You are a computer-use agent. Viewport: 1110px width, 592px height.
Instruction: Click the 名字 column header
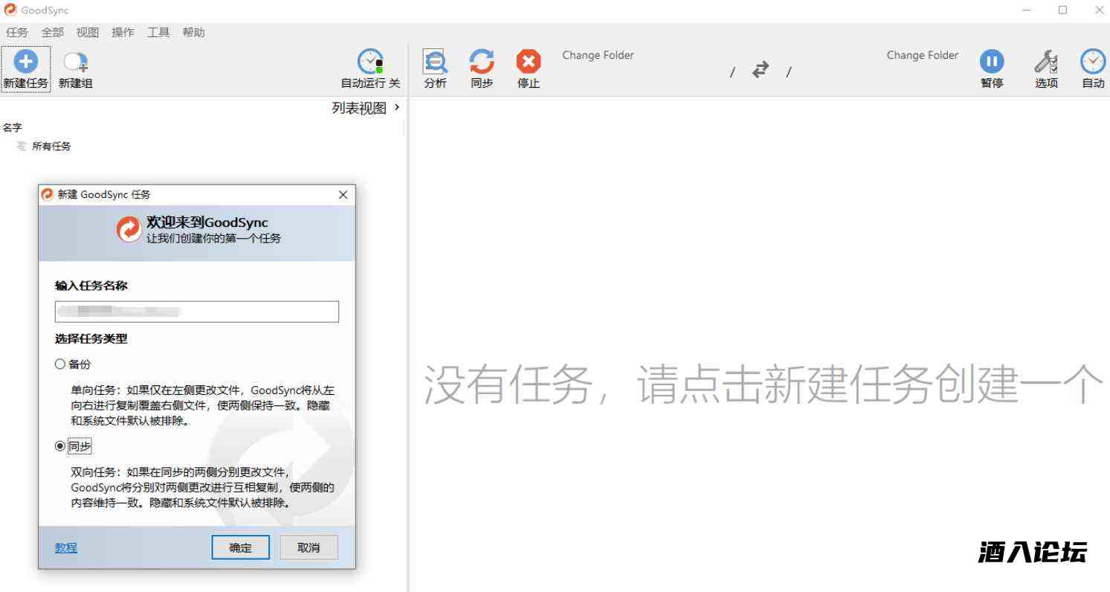pos(13,128)
